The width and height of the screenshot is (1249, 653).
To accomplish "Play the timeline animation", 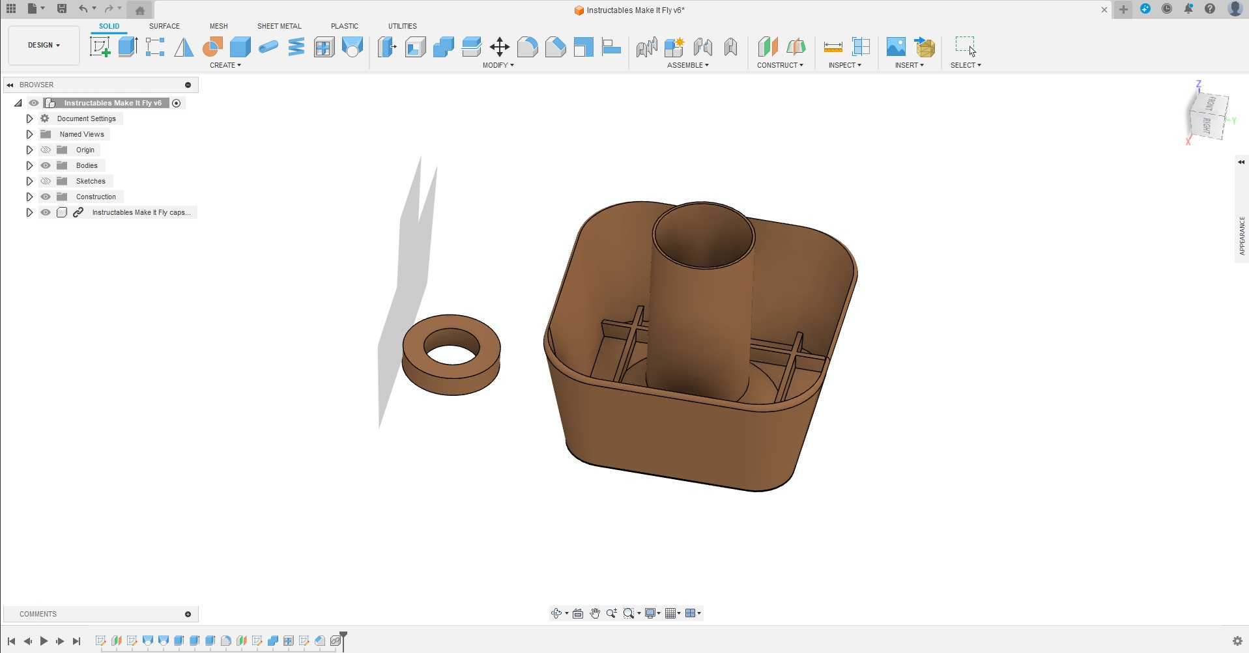I will (44, 641).
